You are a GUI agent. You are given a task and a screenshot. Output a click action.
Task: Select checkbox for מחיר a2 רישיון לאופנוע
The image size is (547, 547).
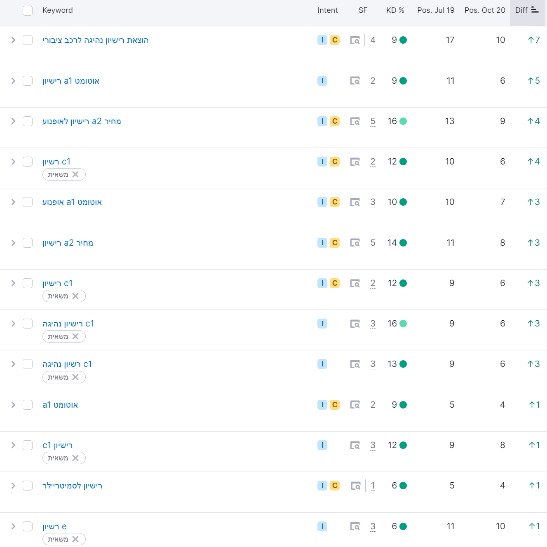pyautogui.click(x=28, y=121)
